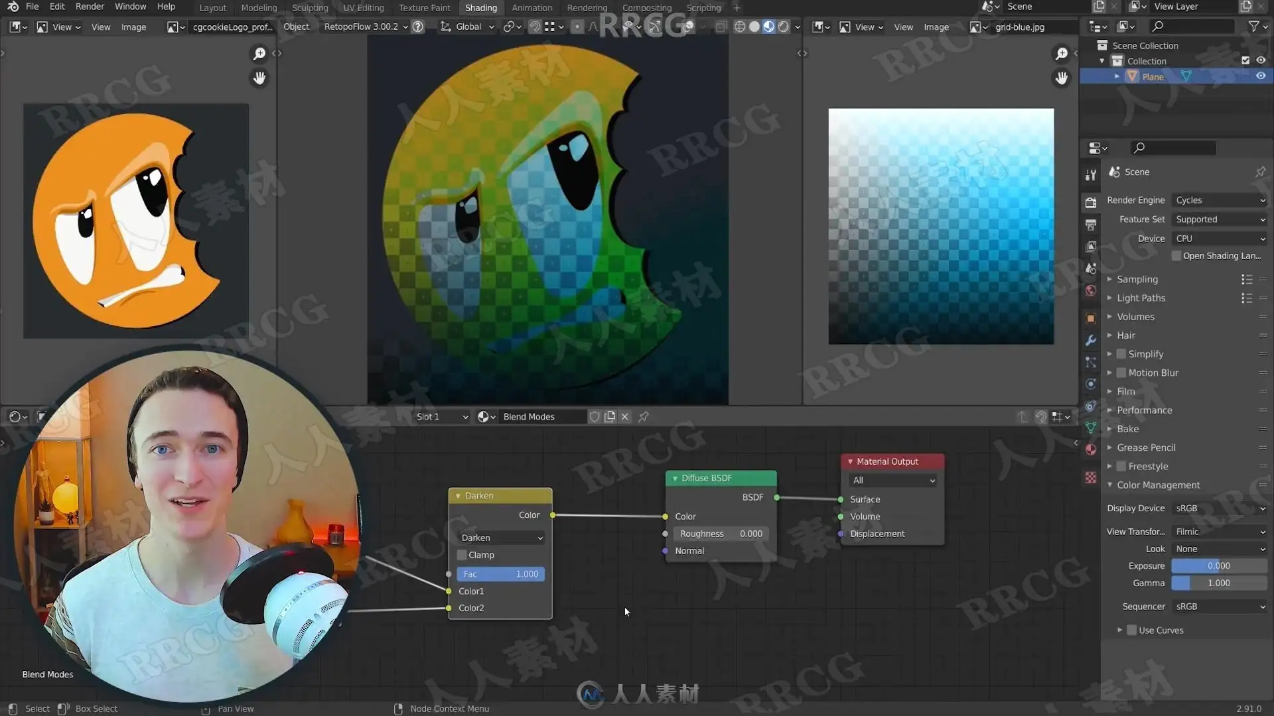The width and height of the screenshot is (1274, 716).
Task: Open the Object Data properties tab
Action: click(x=1090, y=428)
